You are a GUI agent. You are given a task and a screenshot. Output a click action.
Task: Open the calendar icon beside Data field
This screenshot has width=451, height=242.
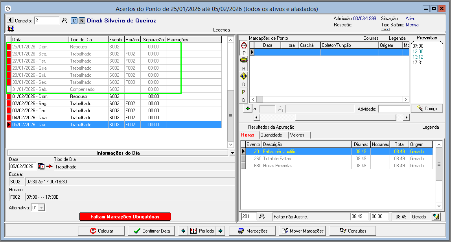tap(41, 166)
